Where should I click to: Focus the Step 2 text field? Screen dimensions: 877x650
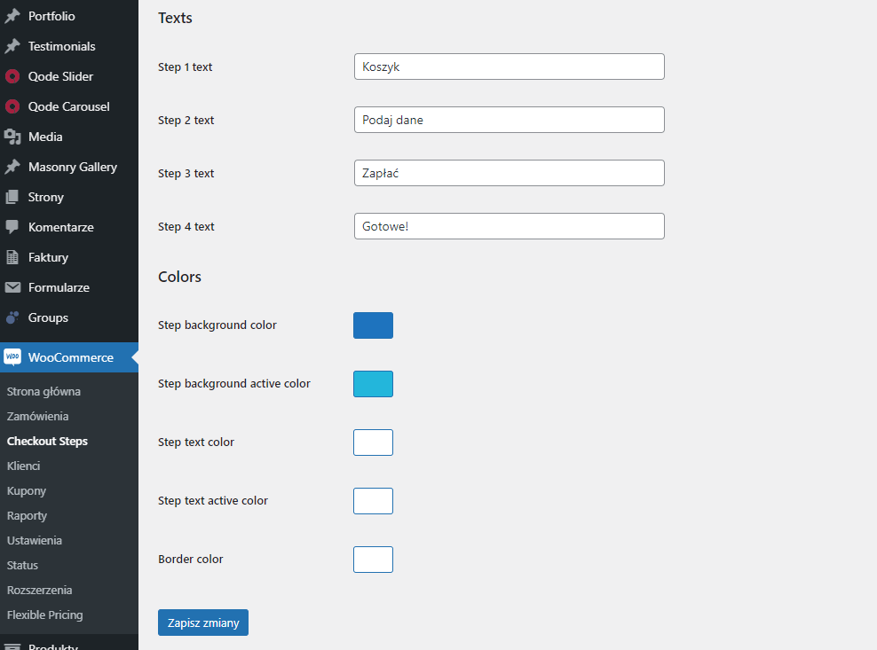(x=509, y=120)
